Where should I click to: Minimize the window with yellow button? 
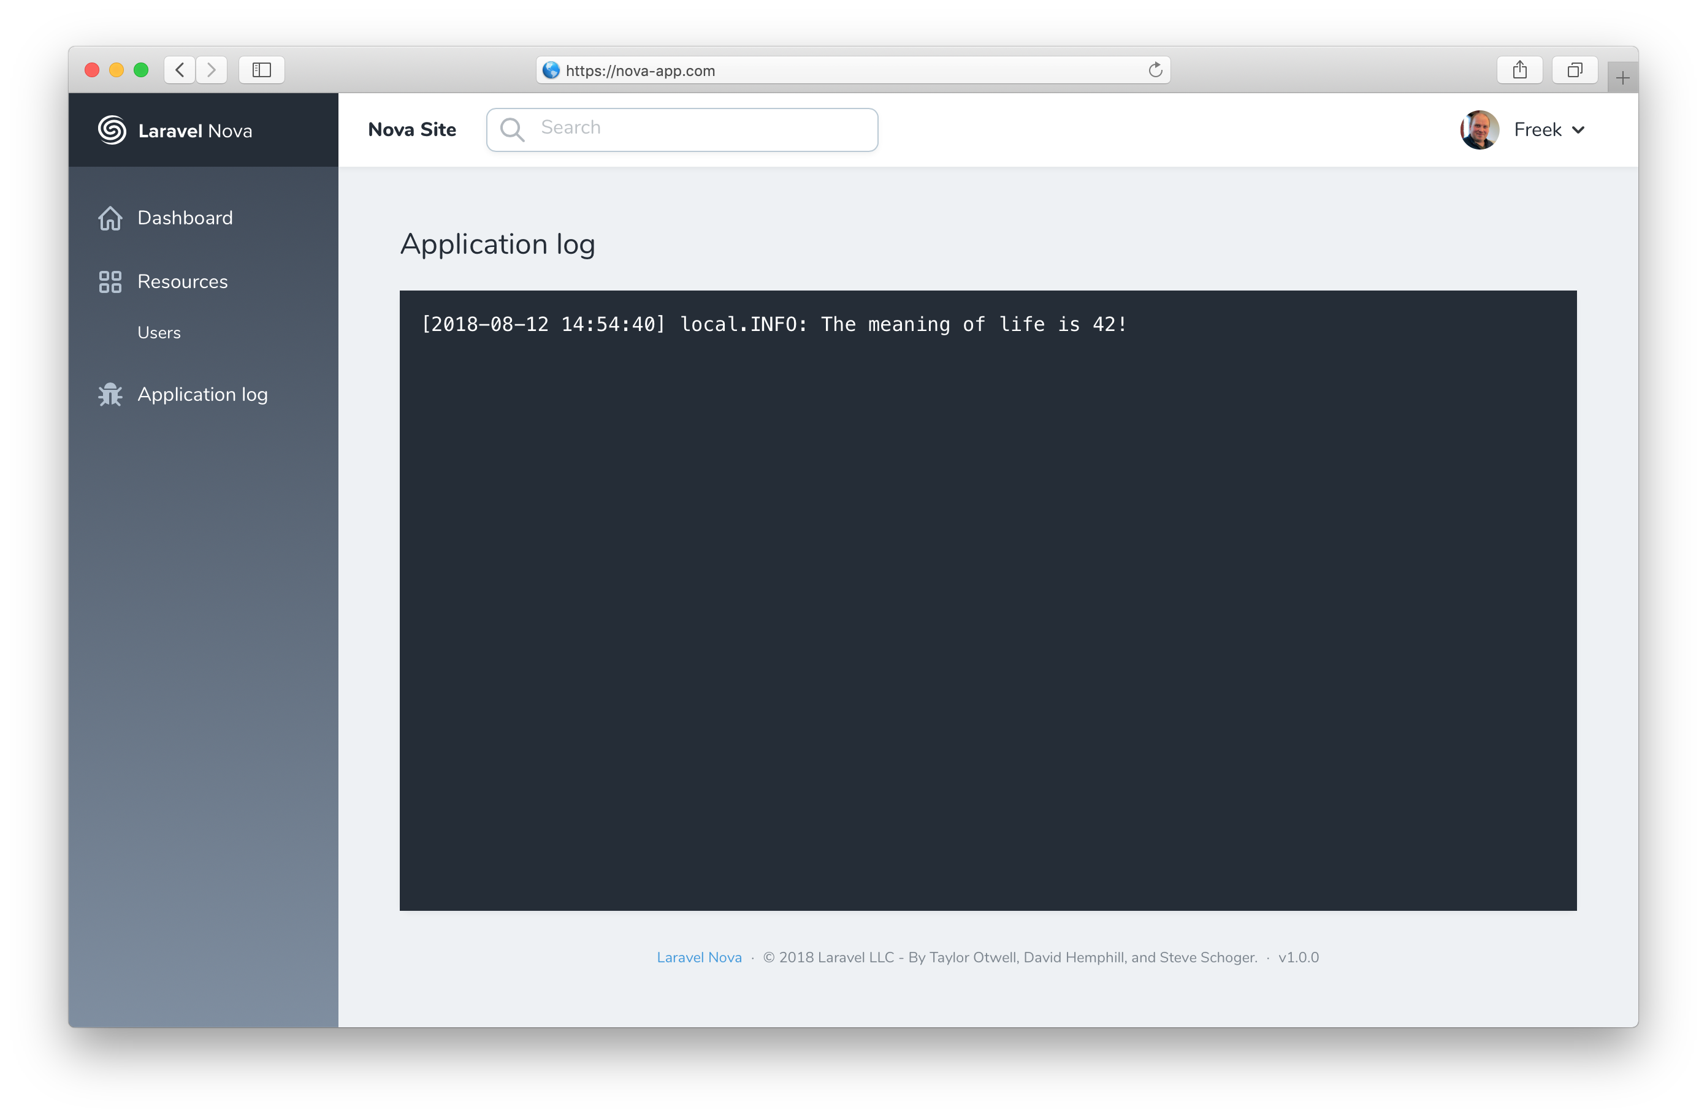tap(116, 69)
